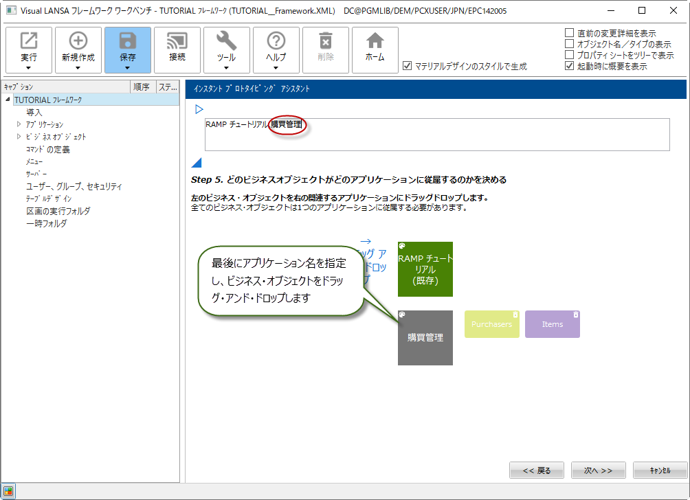690x500 pixels.
Task: Click the 実行 (Run) toolbar icon
Action: [x=29, y=41]
